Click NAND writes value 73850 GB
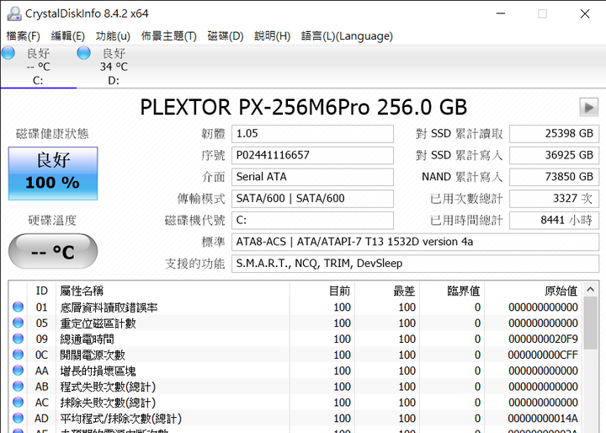Image resolution: width=606 pixels, height=433 pixels. [x=554, y=177]
